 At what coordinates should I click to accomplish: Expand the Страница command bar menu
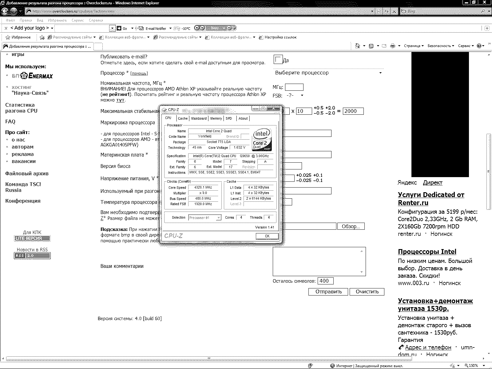414,46
